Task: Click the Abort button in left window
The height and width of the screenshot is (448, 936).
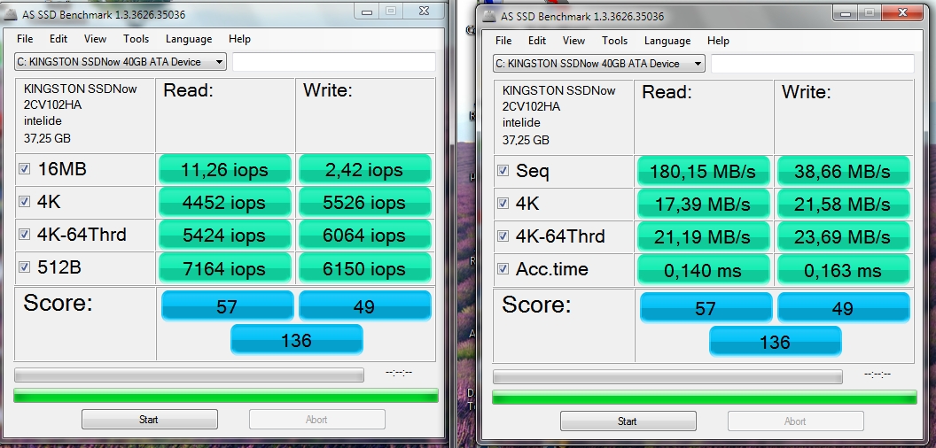Action: pos(317,420)
